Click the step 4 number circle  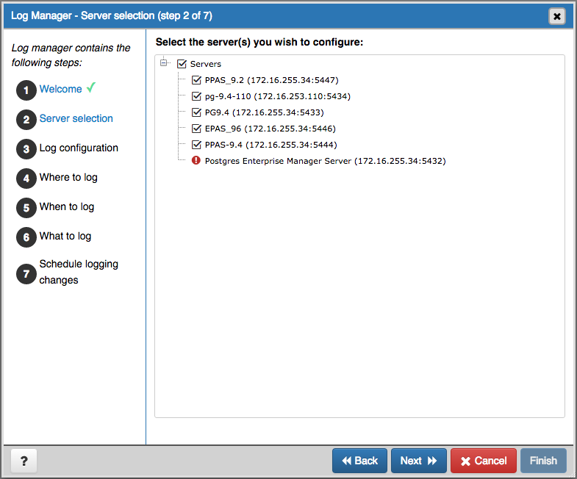pos(26,179)
